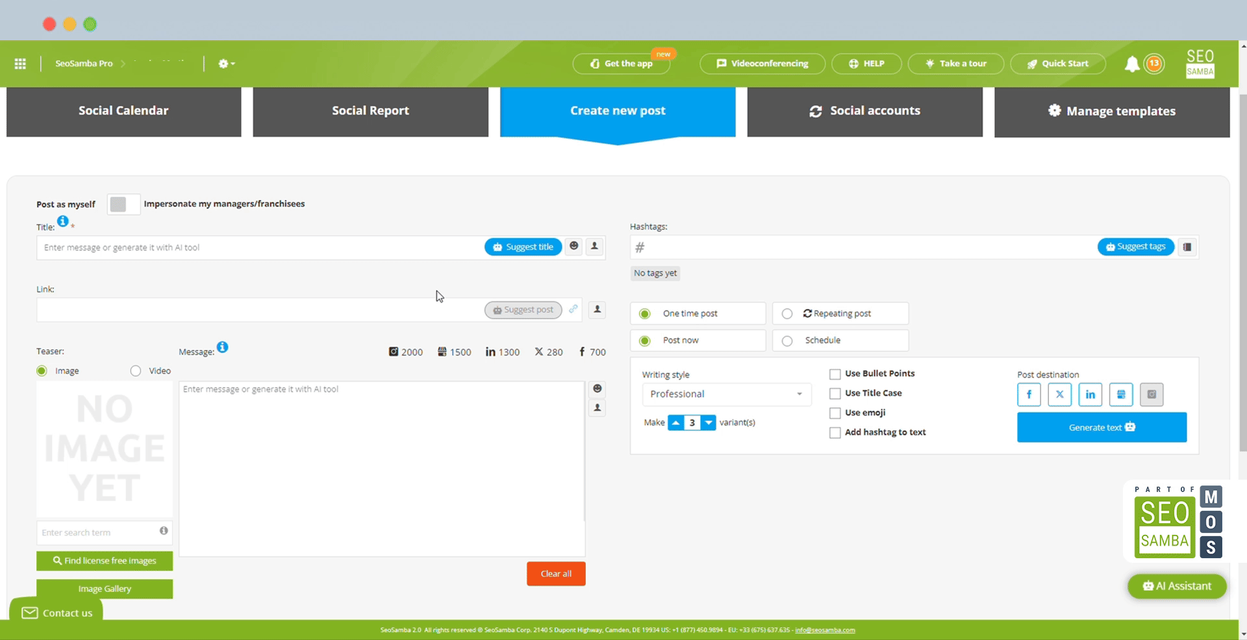The width and height of the screenshot is (1247, 640).
Task: Check the Use emoji option
Action: (x=835, y=413)
